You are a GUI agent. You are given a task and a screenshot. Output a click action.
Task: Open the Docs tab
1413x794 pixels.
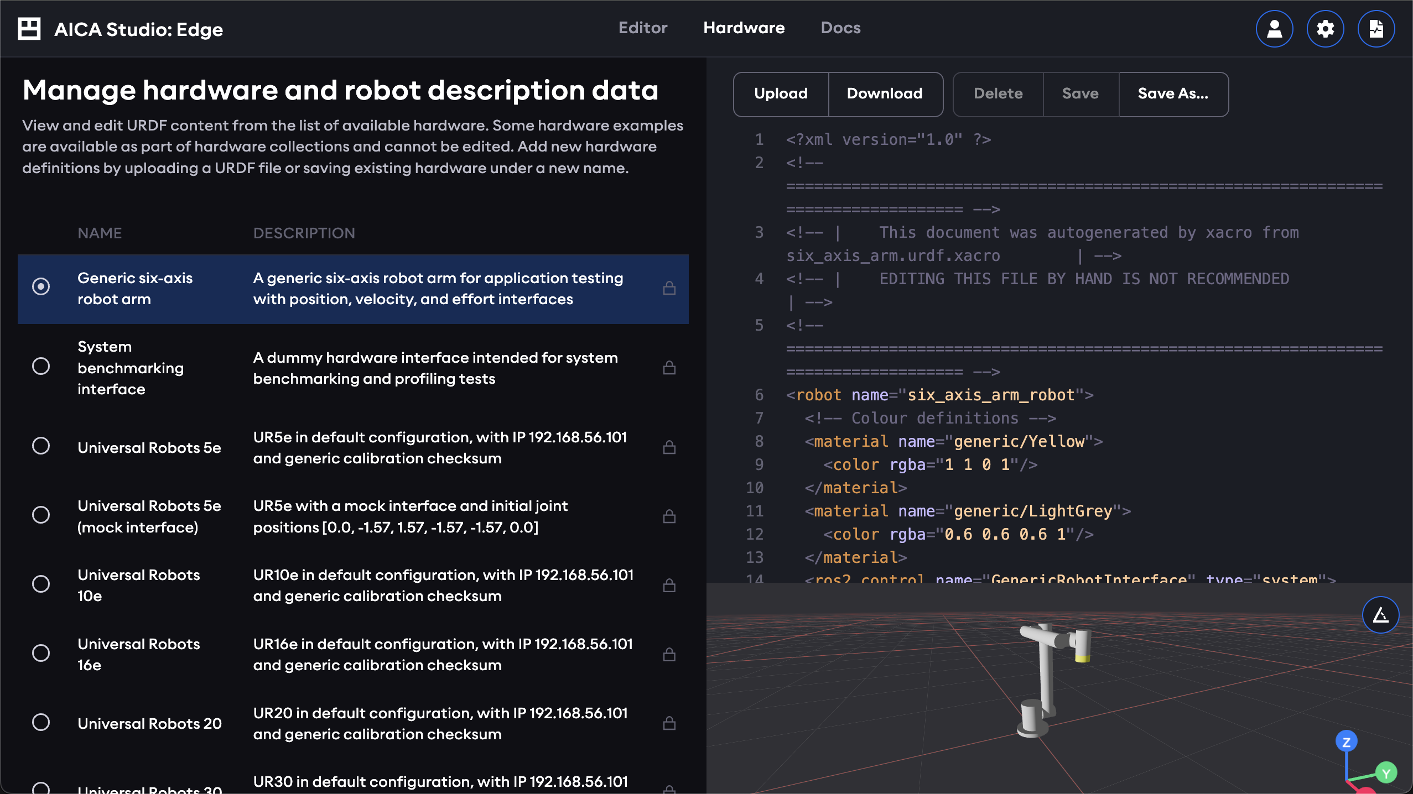840,28
